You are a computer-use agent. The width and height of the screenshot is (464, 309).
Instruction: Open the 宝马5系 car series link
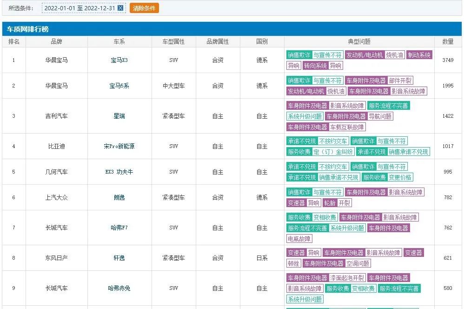pos(119,86)
